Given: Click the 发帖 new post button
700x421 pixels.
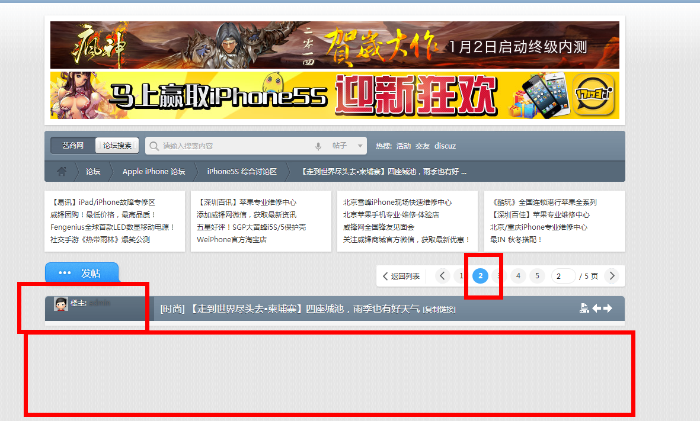Looking at the screenshot, I should (x=82, y=272).
